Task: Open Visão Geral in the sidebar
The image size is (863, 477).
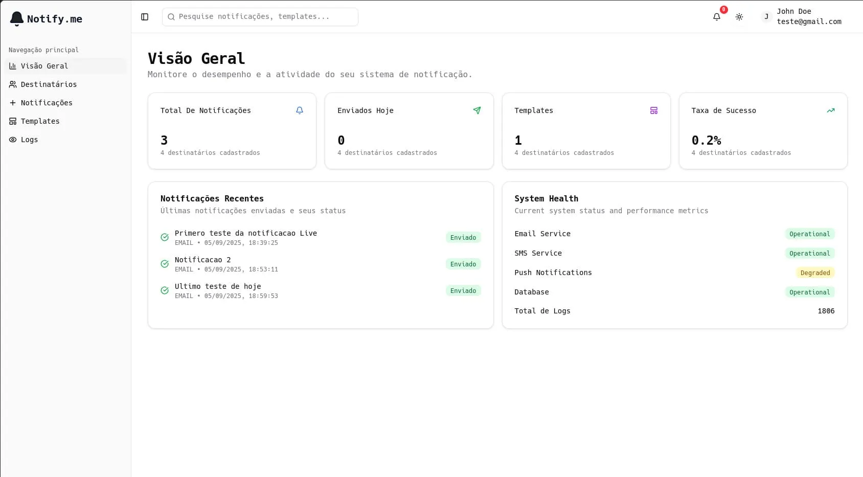Action: tap(65, 66)
